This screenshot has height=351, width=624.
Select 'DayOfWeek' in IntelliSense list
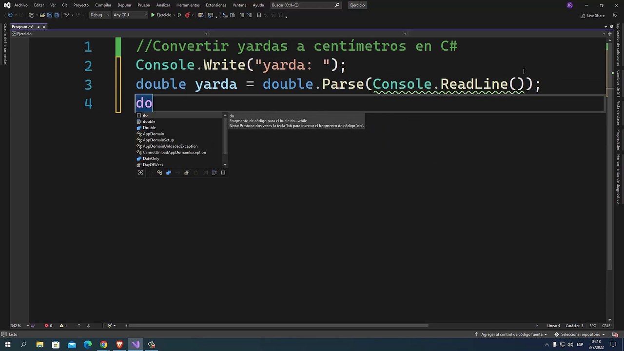[x=179, y=165]
